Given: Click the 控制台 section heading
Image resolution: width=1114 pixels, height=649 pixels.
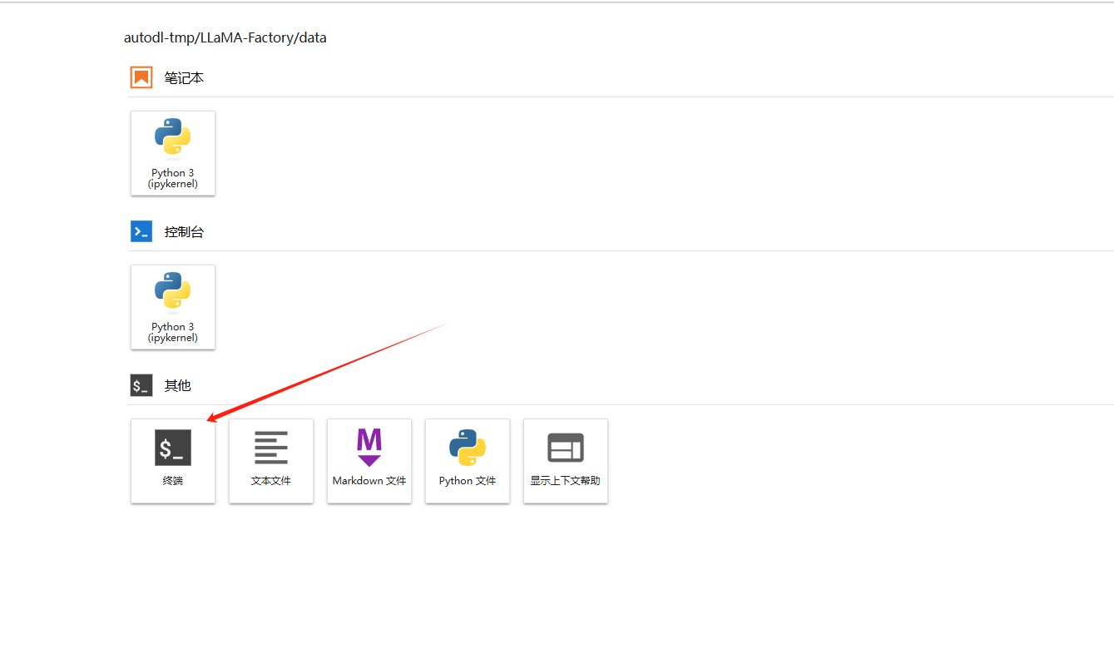Looking at the screenshot, I should (x=184, y=231).
